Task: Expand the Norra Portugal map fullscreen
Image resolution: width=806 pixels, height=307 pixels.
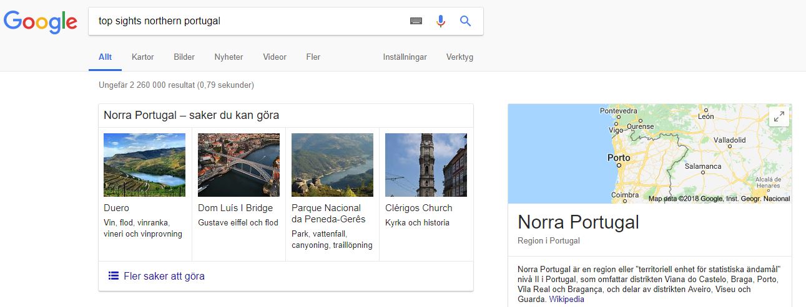Action: tap(779, 116)
